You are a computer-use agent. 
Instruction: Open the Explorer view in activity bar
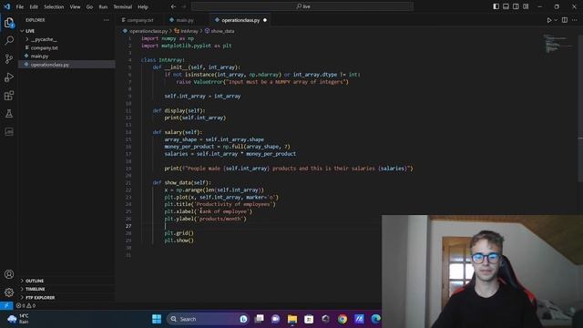(x=9, y=23)
